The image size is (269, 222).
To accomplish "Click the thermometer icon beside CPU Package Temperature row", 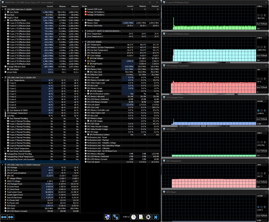I will tap(5, 113).
